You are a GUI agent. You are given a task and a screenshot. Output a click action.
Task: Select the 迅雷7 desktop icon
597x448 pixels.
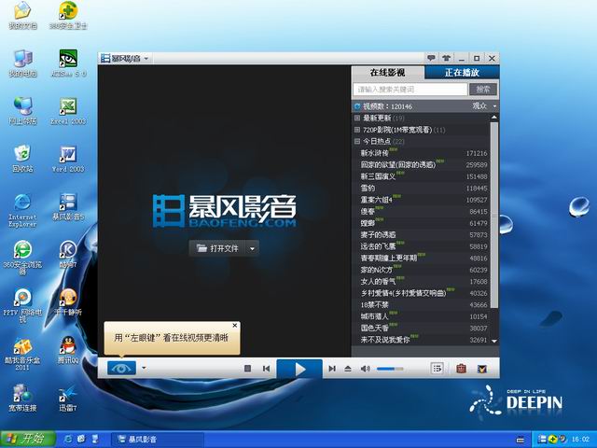point(68,398)
